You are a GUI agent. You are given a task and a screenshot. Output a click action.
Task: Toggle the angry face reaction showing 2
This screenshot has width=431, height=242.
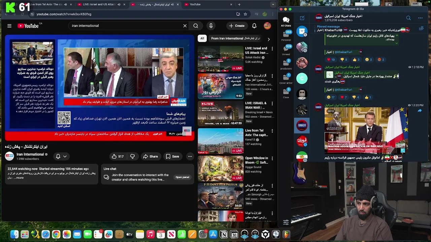tap(381, 59)
